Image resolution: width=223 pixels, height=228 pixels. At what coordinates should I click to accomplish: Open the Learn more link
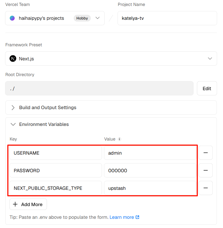pyautogui.click(x=122, y=217)
